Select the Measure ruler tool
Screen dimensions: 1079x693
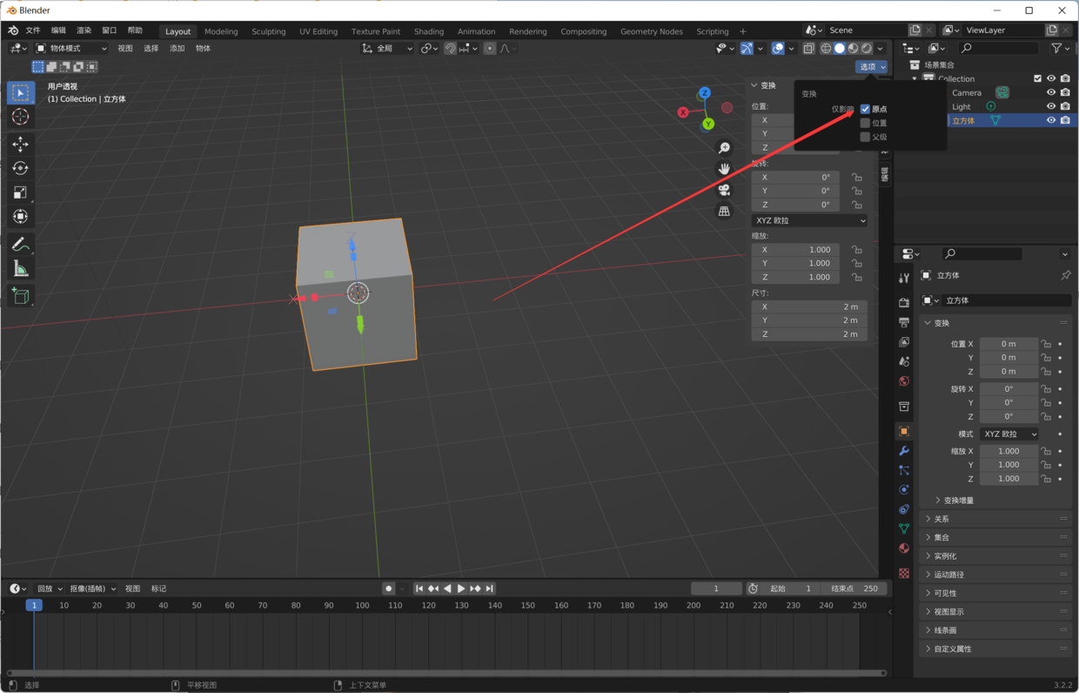[21, 269]
